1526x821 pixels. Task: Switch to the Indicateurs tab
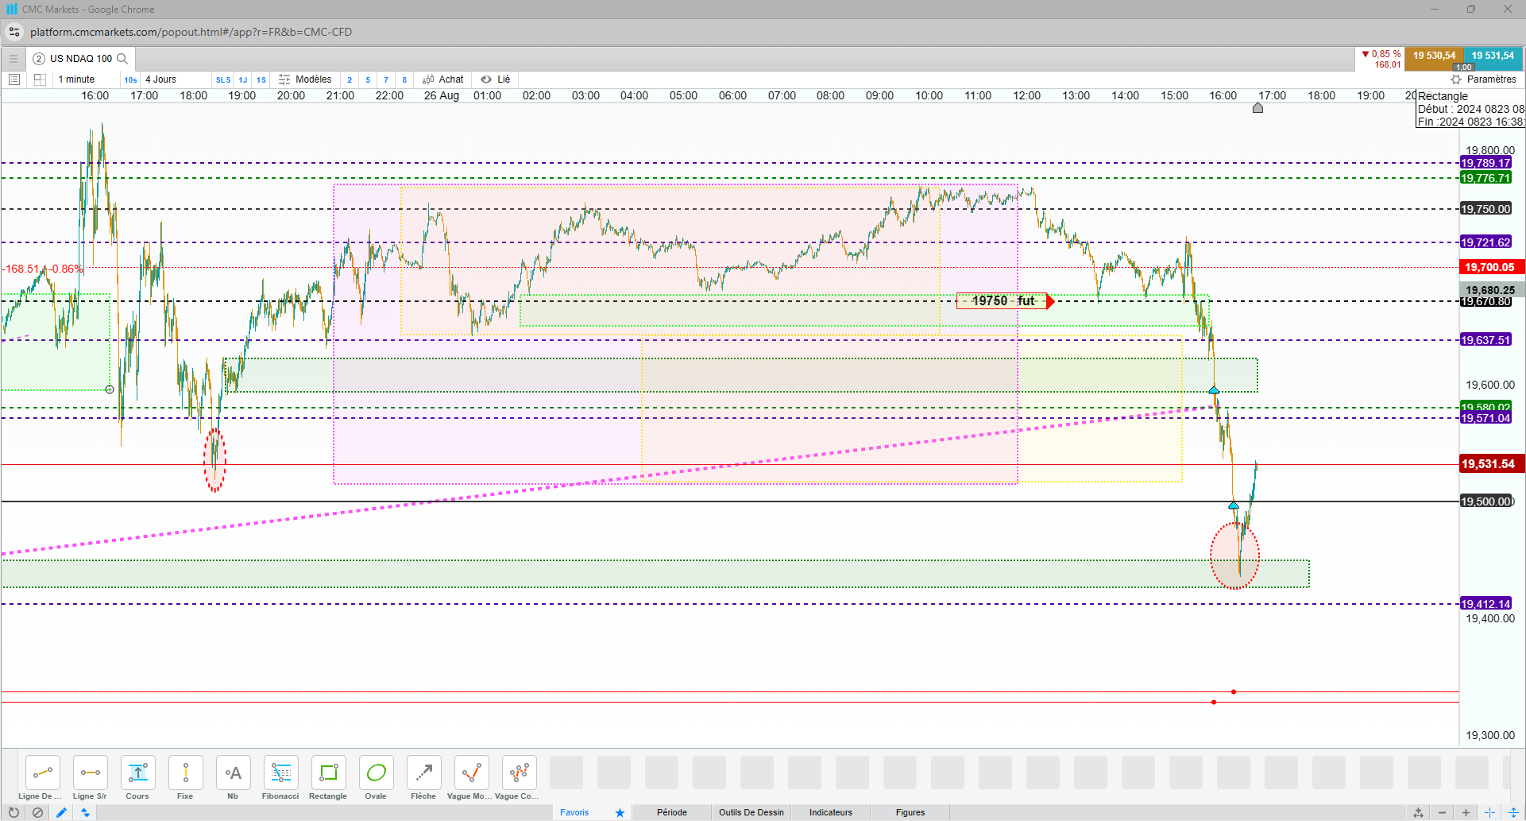coord(830,812)
